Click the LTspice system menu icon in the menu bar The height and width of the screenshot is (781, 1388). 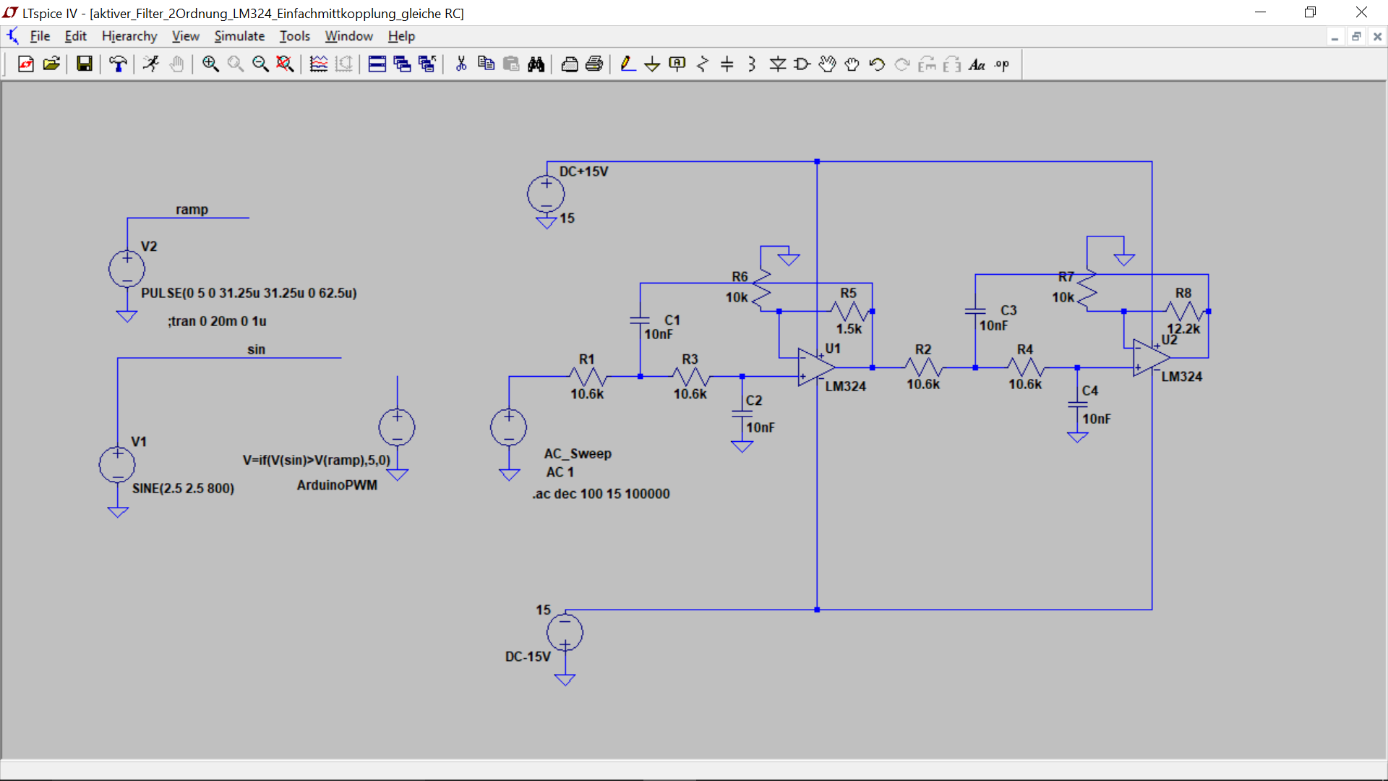point(13,35)
